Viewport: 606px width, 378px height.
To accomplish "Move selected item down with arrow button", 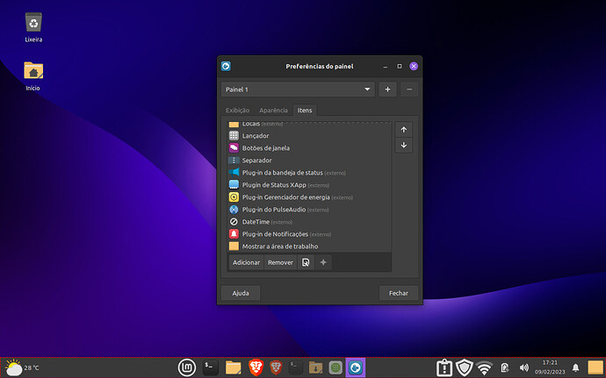I will (403, 146).
